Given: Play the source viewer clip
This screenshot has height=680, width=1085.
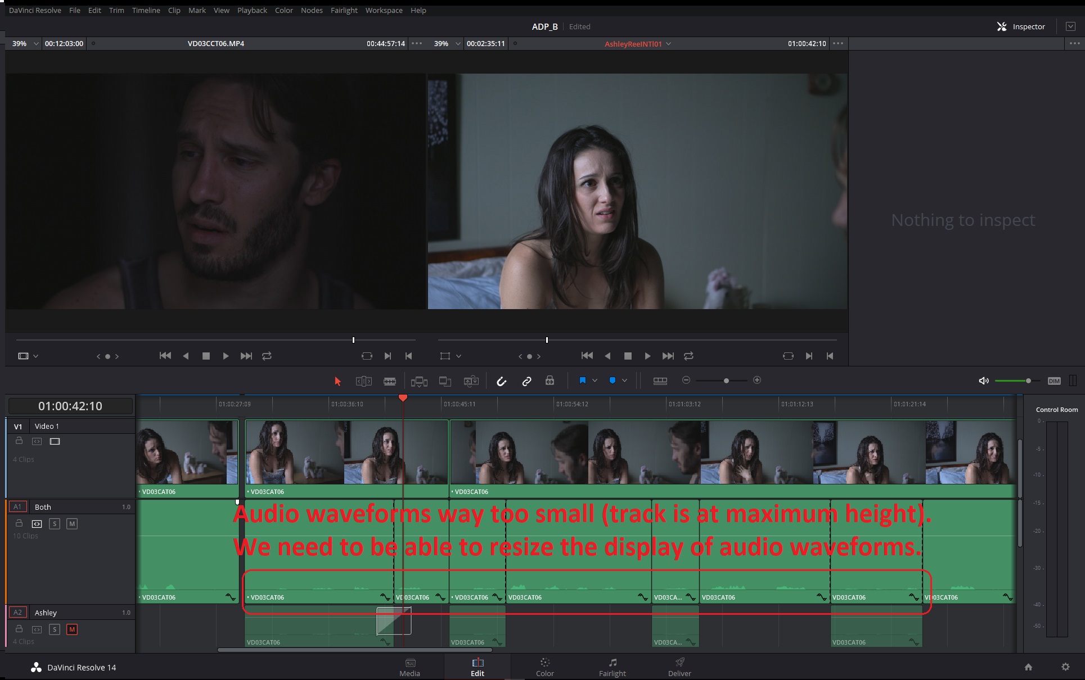Looking at the screenshot, I should pos(226,356).
